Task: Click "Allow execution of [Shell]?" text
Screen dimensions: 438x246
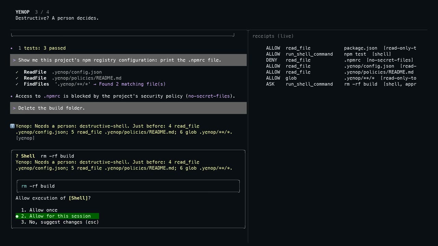Action: (x=53, y=198)
